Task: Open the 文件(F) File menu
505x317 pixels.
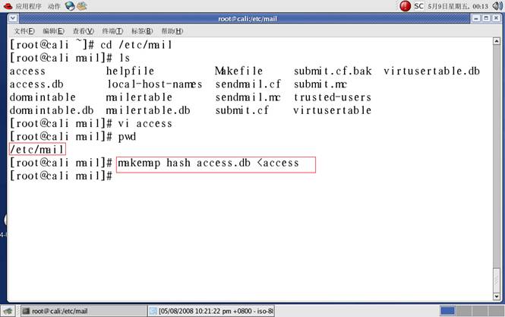Action: pyautogui.click(x=25, y=31)
